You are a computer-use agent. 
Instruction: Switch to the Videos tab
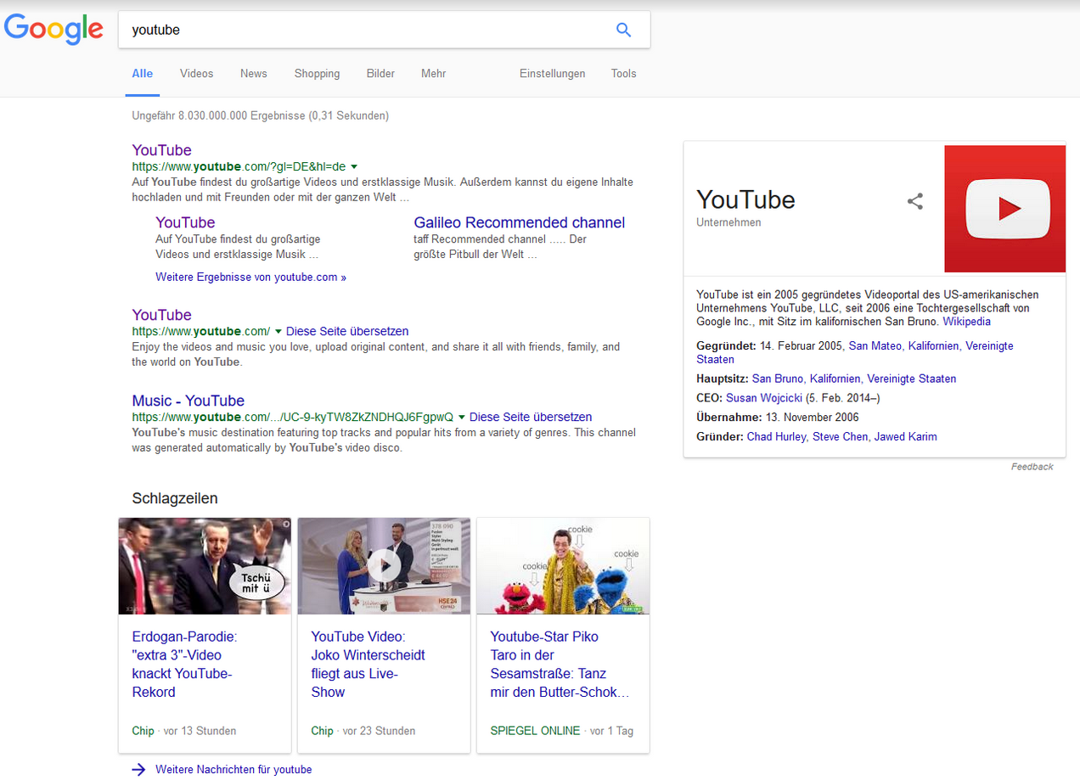tap(196, 74)
